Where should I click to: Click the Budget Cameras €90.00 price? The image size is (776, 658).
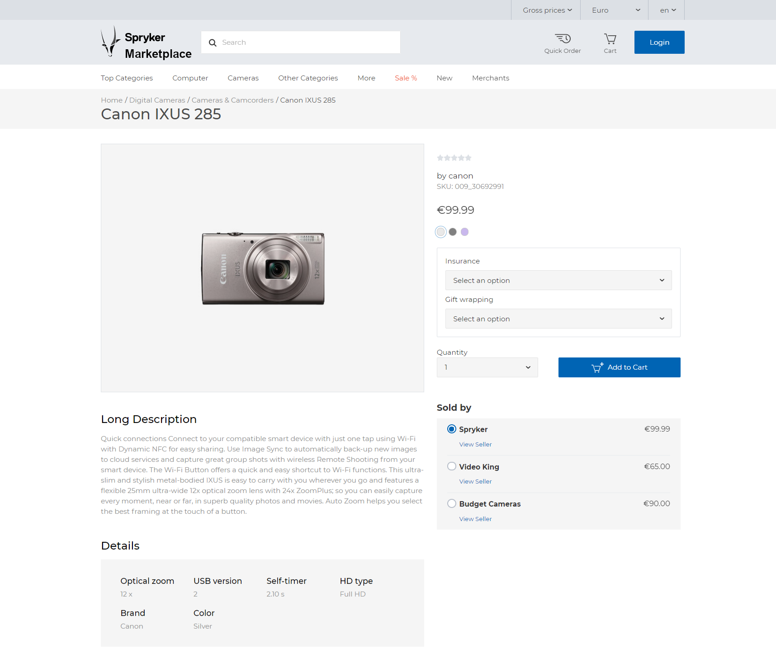click(x=657, y=503)
